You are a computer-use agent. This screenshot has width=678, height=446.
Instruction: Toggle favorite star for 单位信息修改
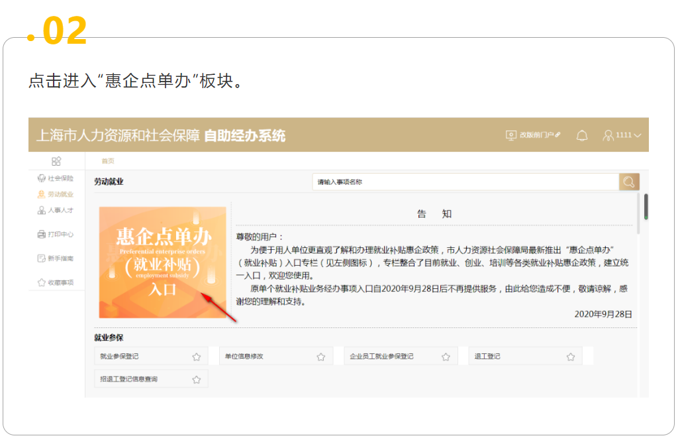(x=321, y=357)
